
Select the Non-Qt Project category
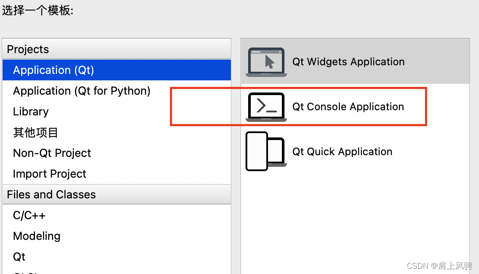pos(117,153)
